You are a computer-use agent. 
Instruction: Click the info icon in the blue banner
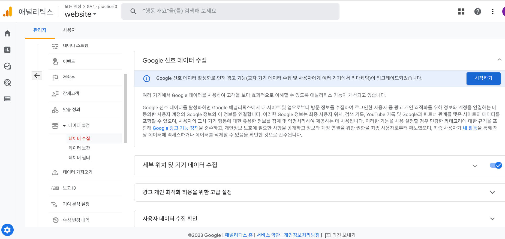coord(147,79)
